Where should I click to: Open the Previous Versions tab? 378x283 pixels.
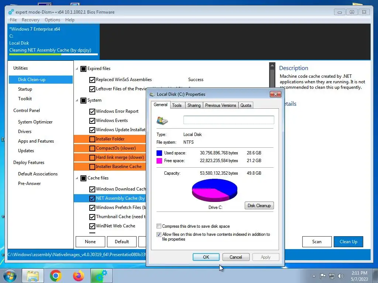pyautogui.click(x=221, y=105)
